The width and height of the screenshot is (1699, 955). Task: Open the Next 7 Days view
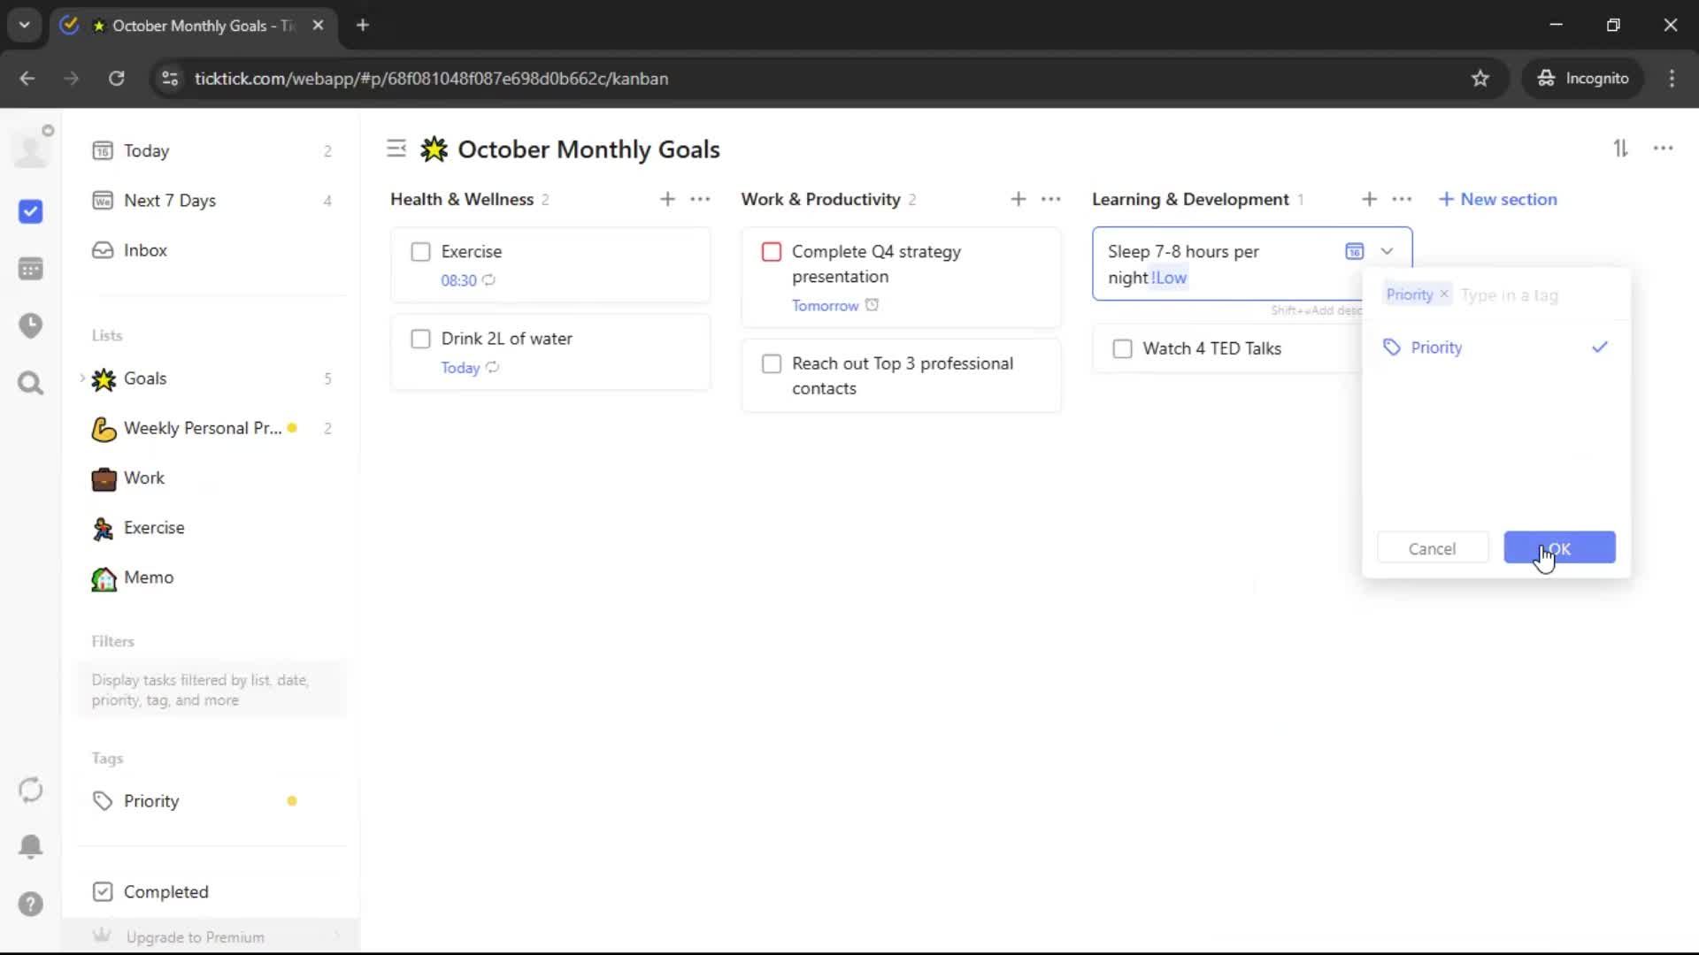[x=170, y=201]
